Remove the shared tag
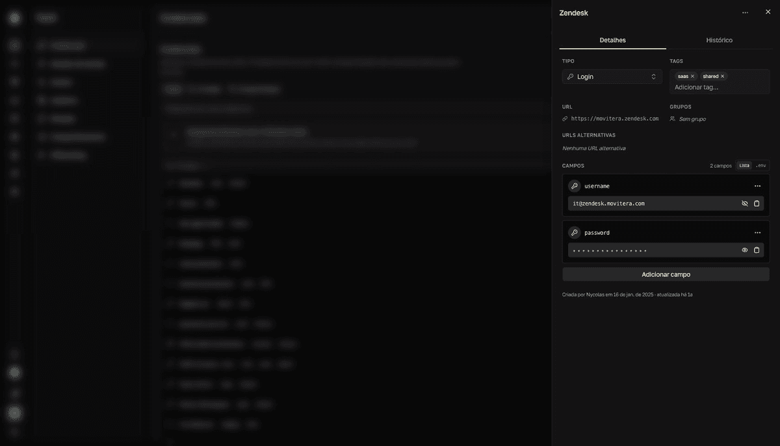780x446 pixels. [x=722, y=76]
